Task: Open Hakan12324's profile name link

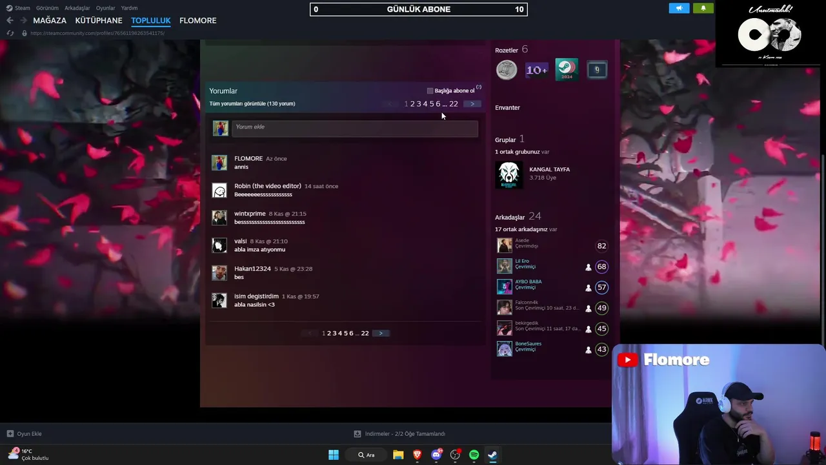Action: point(252,269)
